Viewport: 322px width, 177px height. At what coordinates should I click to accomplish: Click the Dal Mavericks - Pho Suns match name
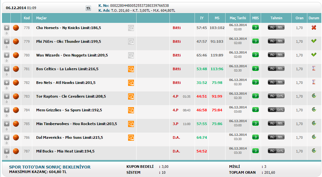(x=69, y=137)
